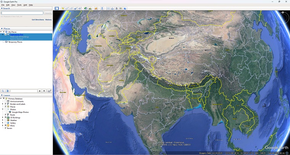Screen dimensions: 290x155
Task: Collapse the Search panel header
Action: (26, 8)
